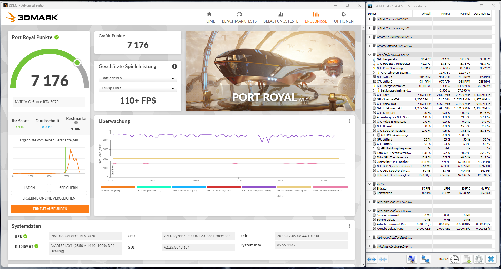
Task: Click the average score value '8 319'
Action: (47, 127)
